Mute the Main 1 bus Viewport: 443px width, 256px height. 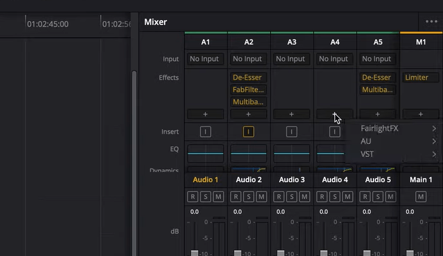(420, 197)
